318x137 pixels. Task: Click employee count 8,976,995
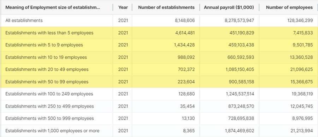302,118
